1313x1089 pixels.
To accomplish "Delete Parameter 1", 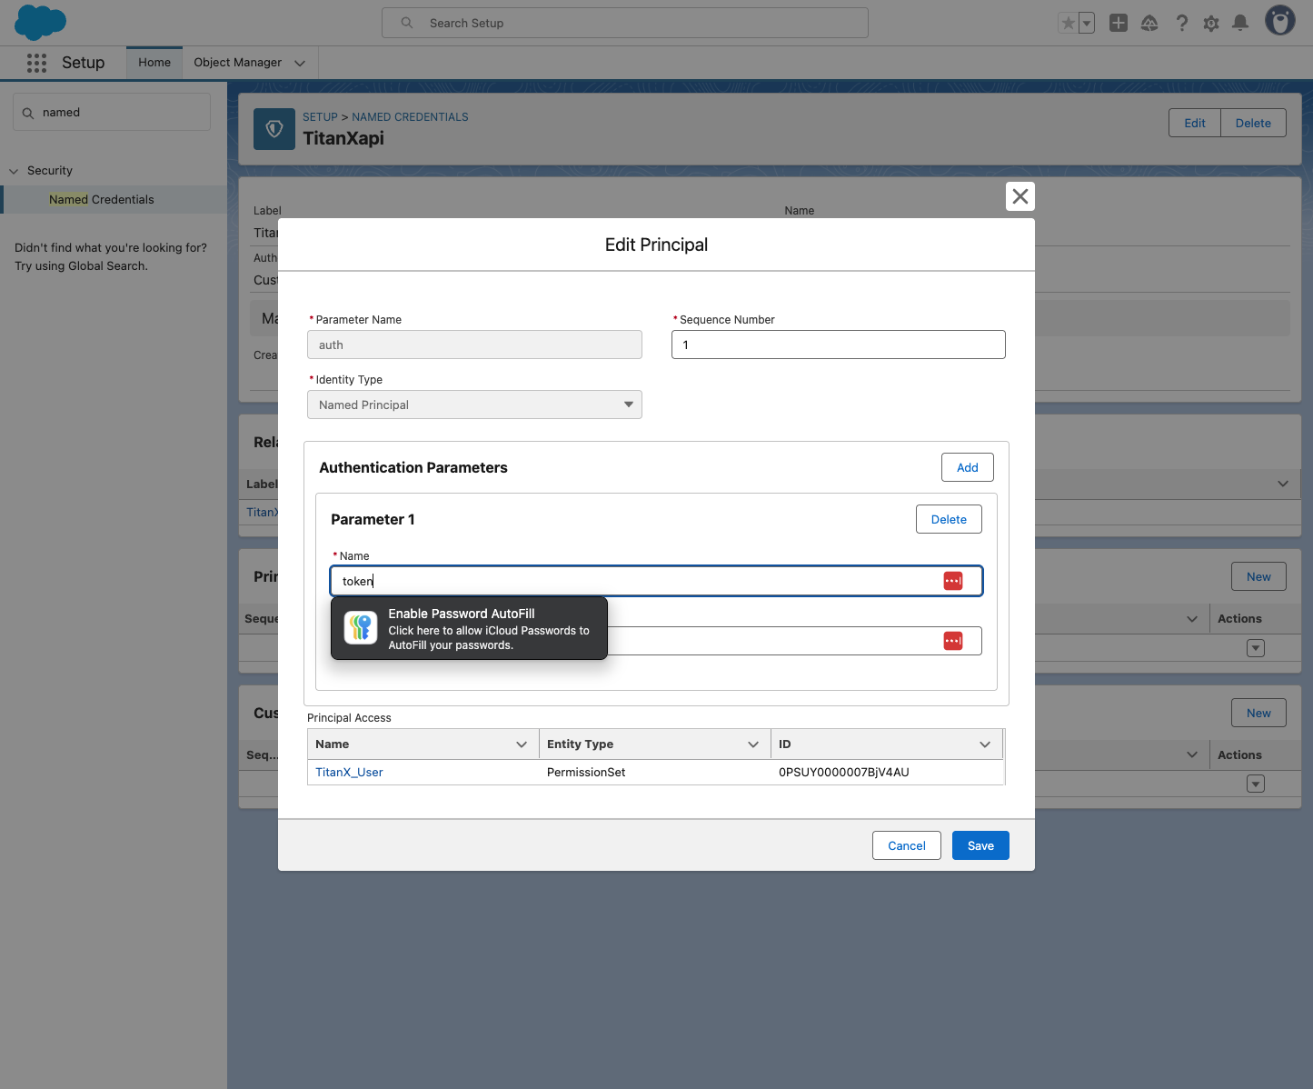I will (x=949, y=519).
